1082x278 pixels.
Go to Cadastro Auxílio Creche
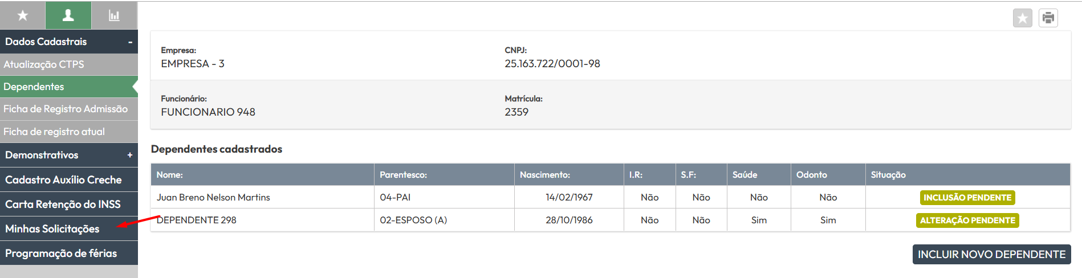point(69,179)
